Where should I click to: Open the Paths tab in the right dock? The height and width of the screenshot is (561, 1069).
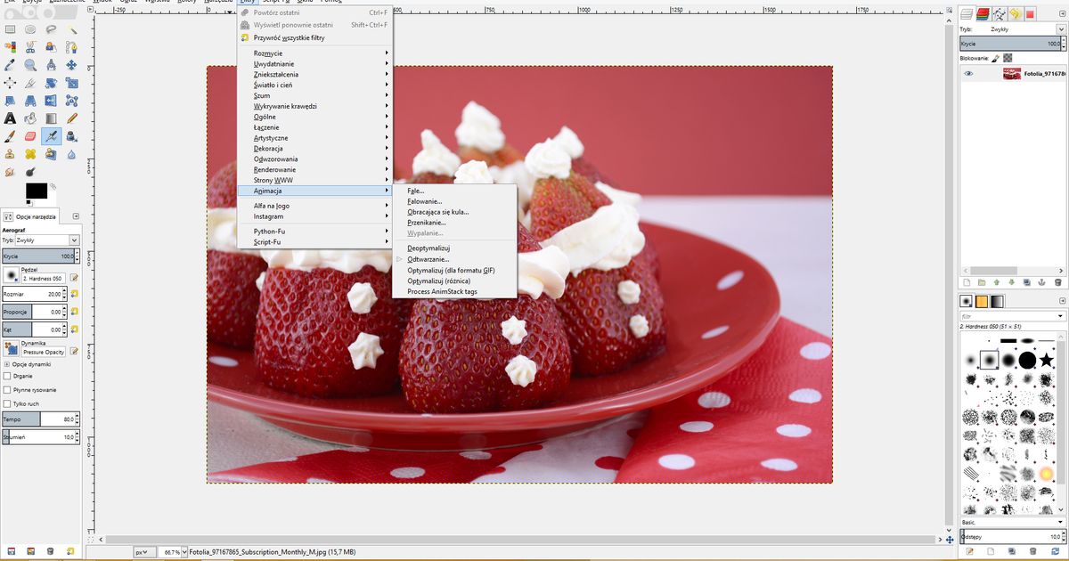[999, 13]
